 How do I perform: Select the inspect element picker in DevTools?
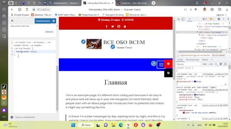tap(179, 19)
